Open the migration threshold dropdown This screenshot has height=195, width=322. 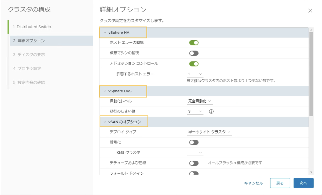(x=195, y=111)
